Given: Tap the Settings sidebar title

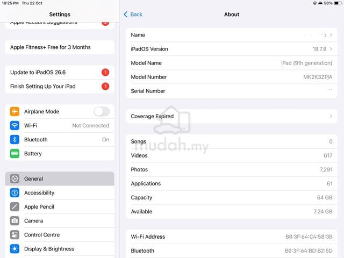Looking at the screenshot, I should pos(60,15).
